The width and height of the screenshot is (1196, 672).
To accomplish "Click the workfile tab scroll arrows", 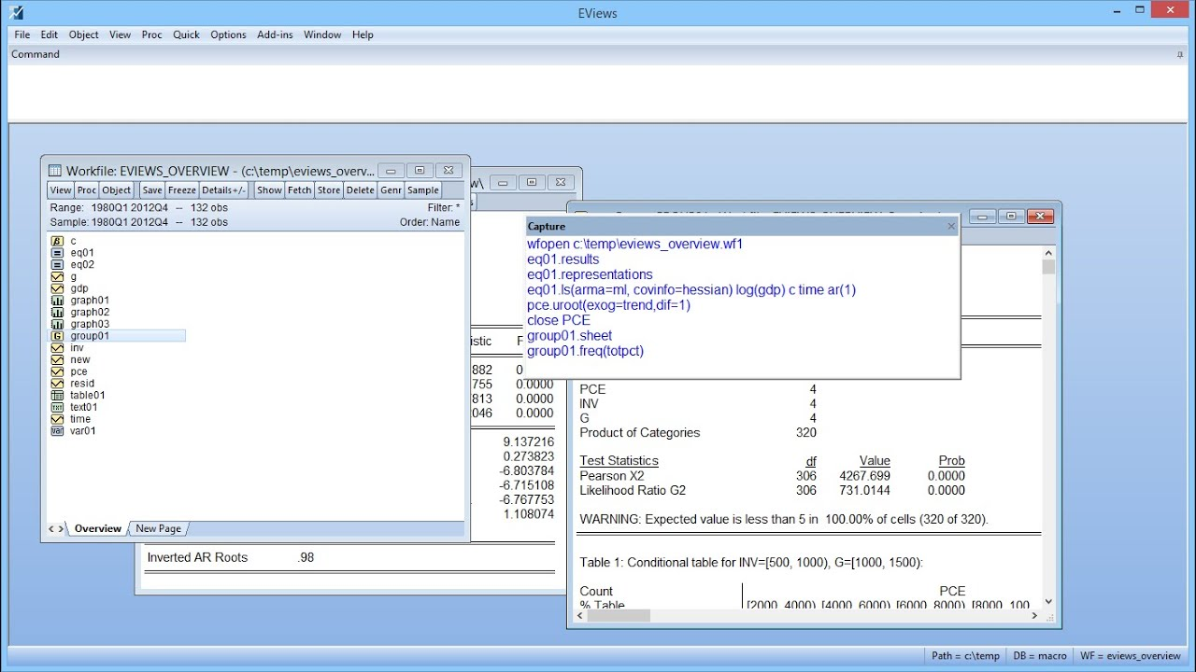I will [56, 528].
